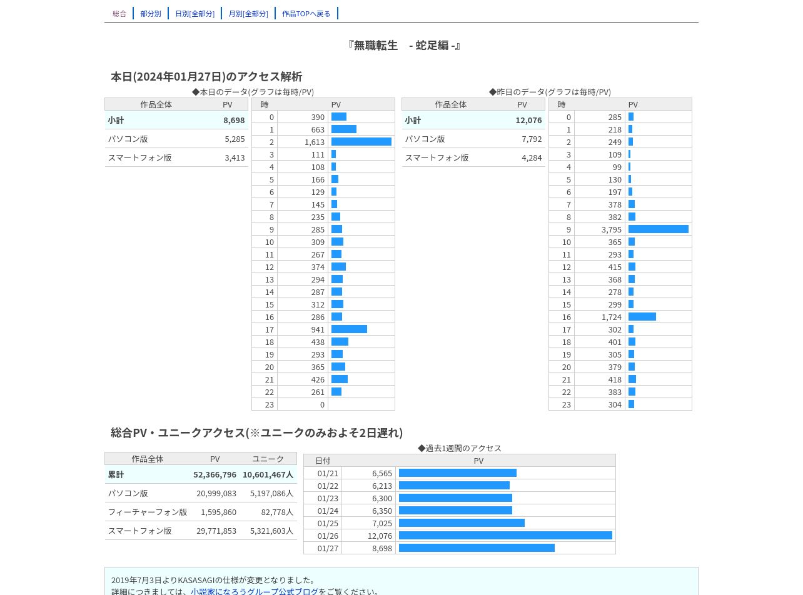Go back via 作品TOPへ戻る link
This screenshot has width=803, height=595.
[x=306, y=13]
